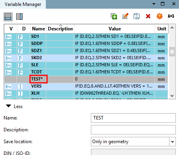Switch to single-pane list view
The image size is (179, 155).
click(x=8, y=17)
